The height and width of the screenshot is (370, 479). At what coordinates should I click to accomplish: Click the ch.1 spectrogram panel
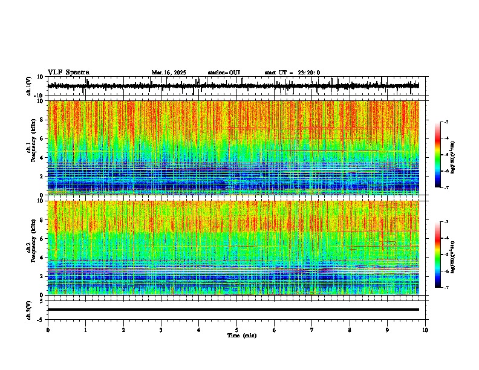(233, 148)
